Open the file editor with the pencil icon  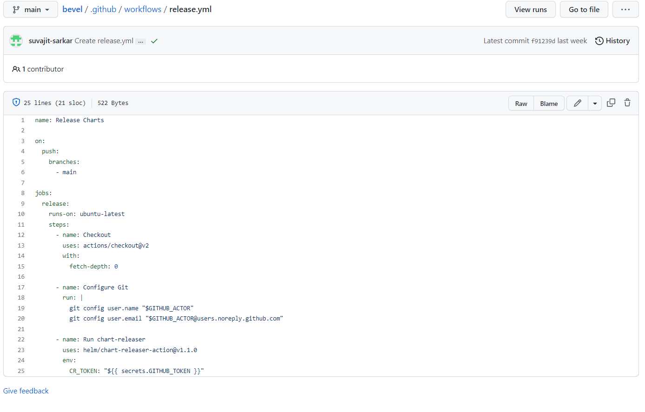pyautogui.click(x=577, y=103)
